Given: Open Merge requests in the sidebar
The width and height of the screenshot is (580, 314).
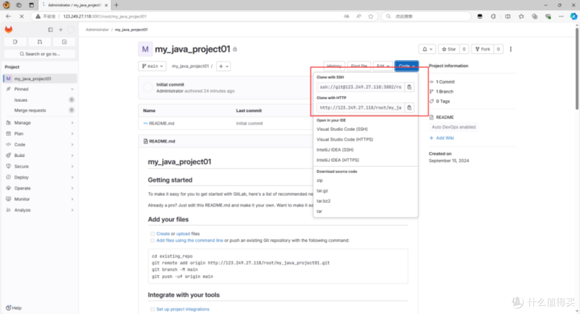Looking at the screenshot, I should (40, 110).
